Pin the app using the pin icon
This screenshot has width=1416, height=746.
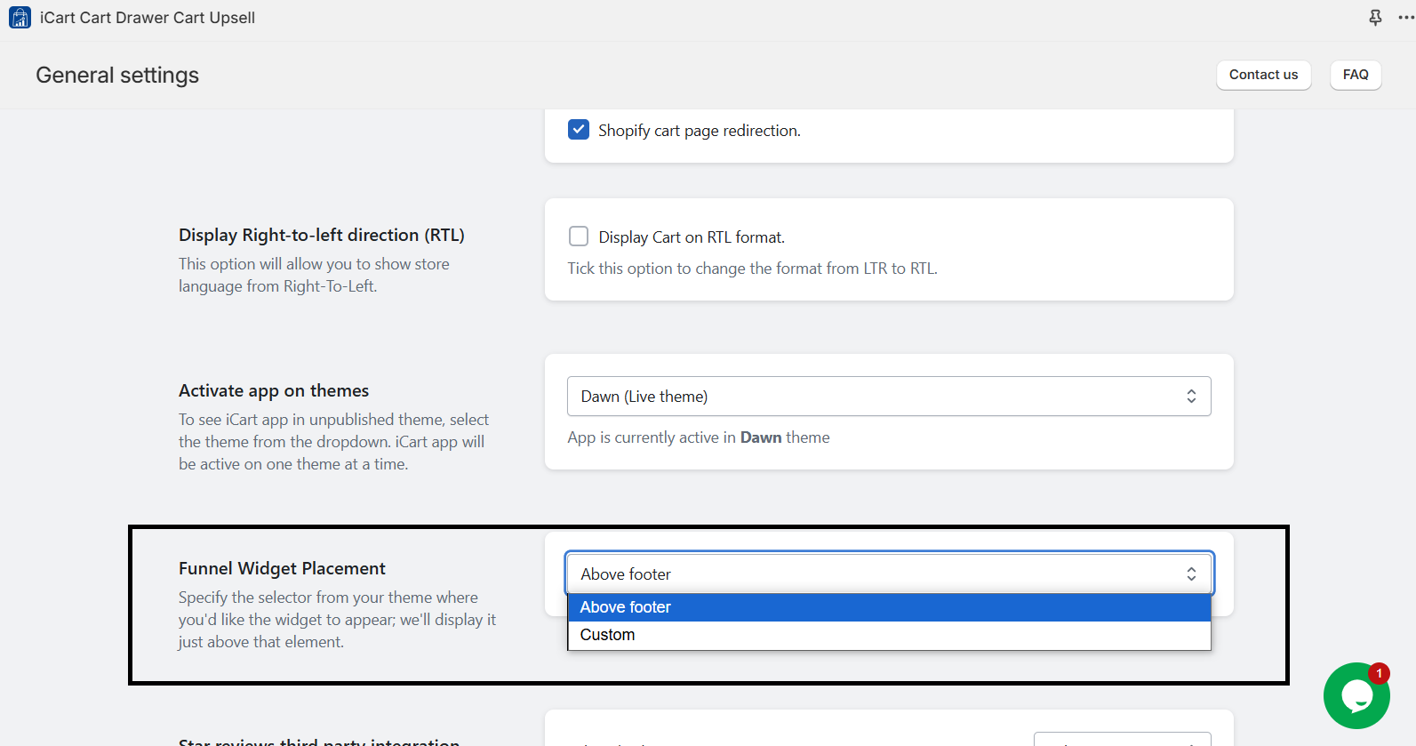click(x=1375, y=18)
